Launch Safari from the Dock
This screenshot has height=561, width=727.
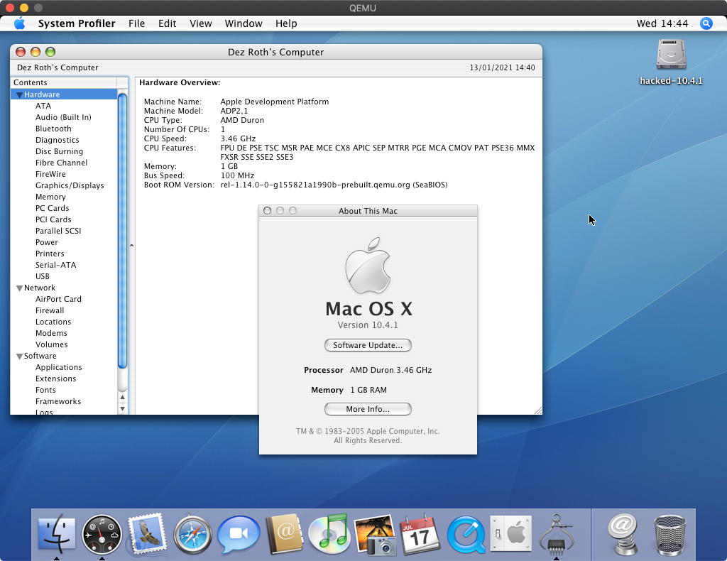tap(192, 535)
